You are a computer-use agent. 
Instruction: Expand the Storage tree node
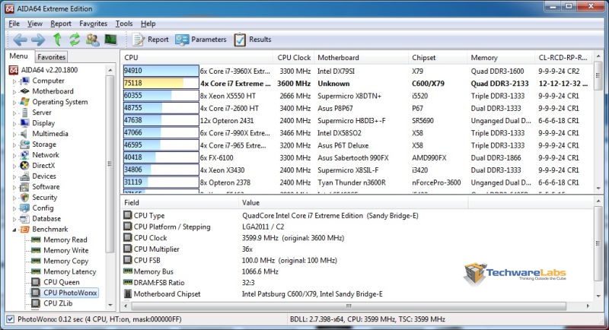click(x=14, y=144)
